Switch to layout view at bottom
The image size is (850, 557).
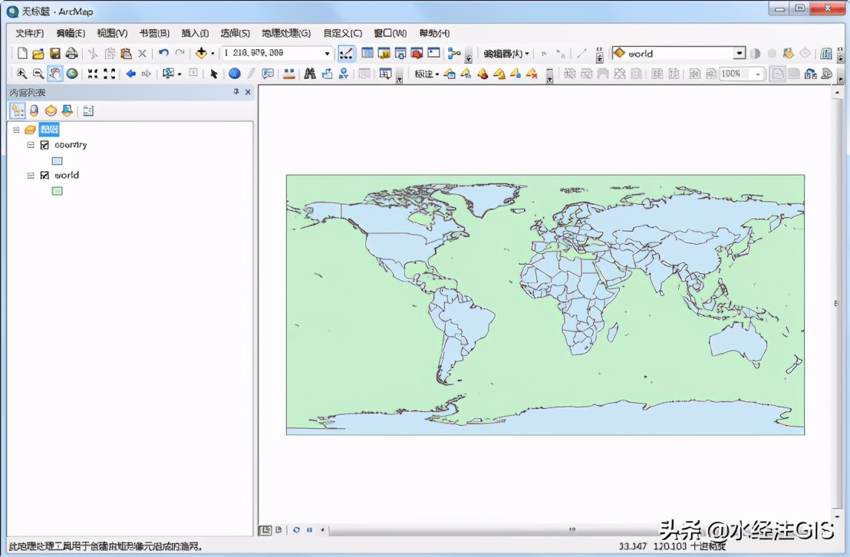pyautogui.click(x=278, y=529)
